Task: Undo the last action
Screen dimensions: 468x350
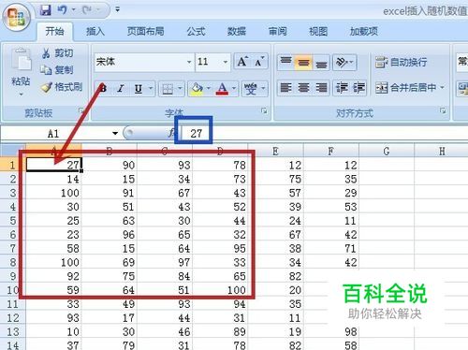Action: (62, 10)
